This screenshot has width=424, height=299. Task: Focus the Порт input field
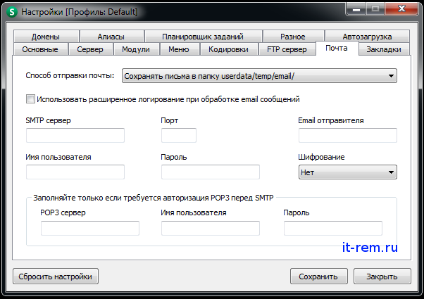[x=179, y=135]
